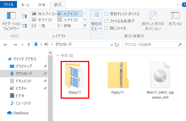Screen dimensions: 186x121
Task: Select 一覧 list layout
Action: click(39, 25)
